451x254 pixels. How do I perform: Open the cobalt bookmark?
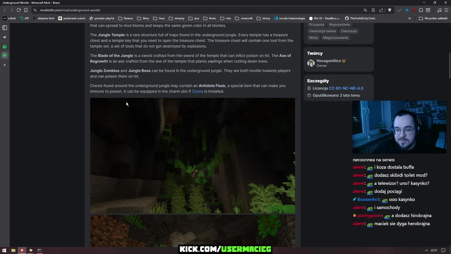tap(10, 18)
